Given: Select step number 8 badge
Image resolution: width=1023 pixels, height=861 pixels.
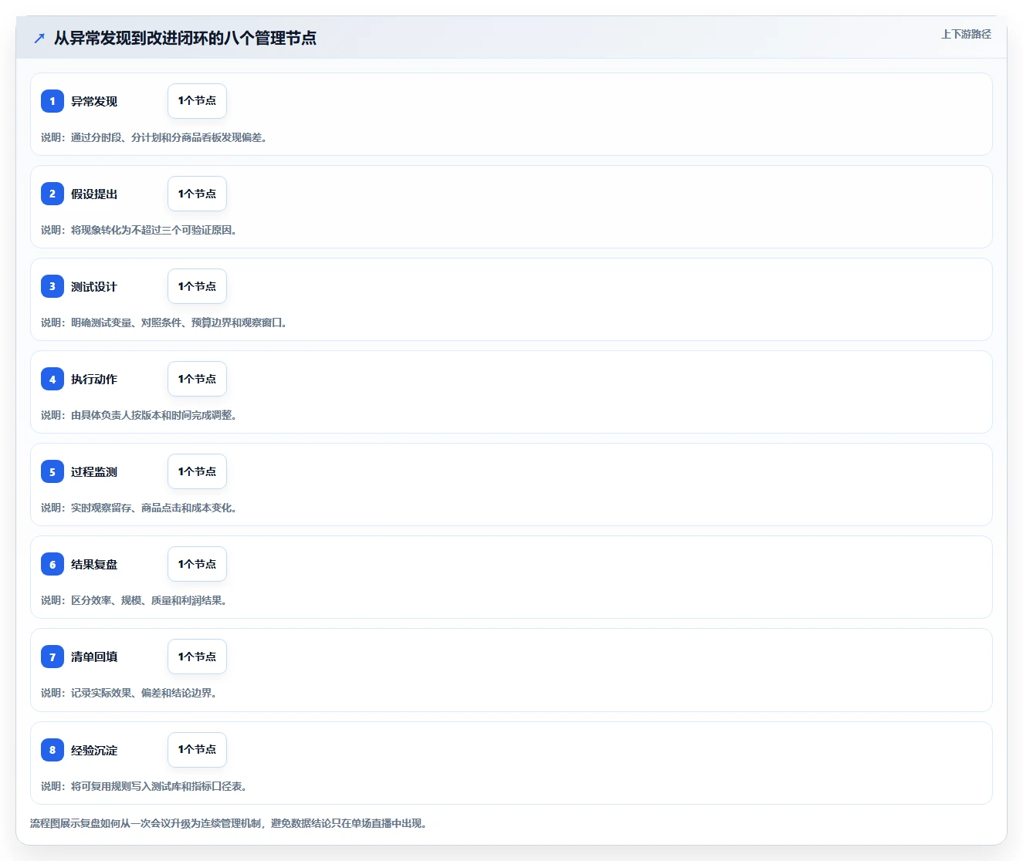Looking at the screenshot, I should pyautogui.click(x=53, y=750).
